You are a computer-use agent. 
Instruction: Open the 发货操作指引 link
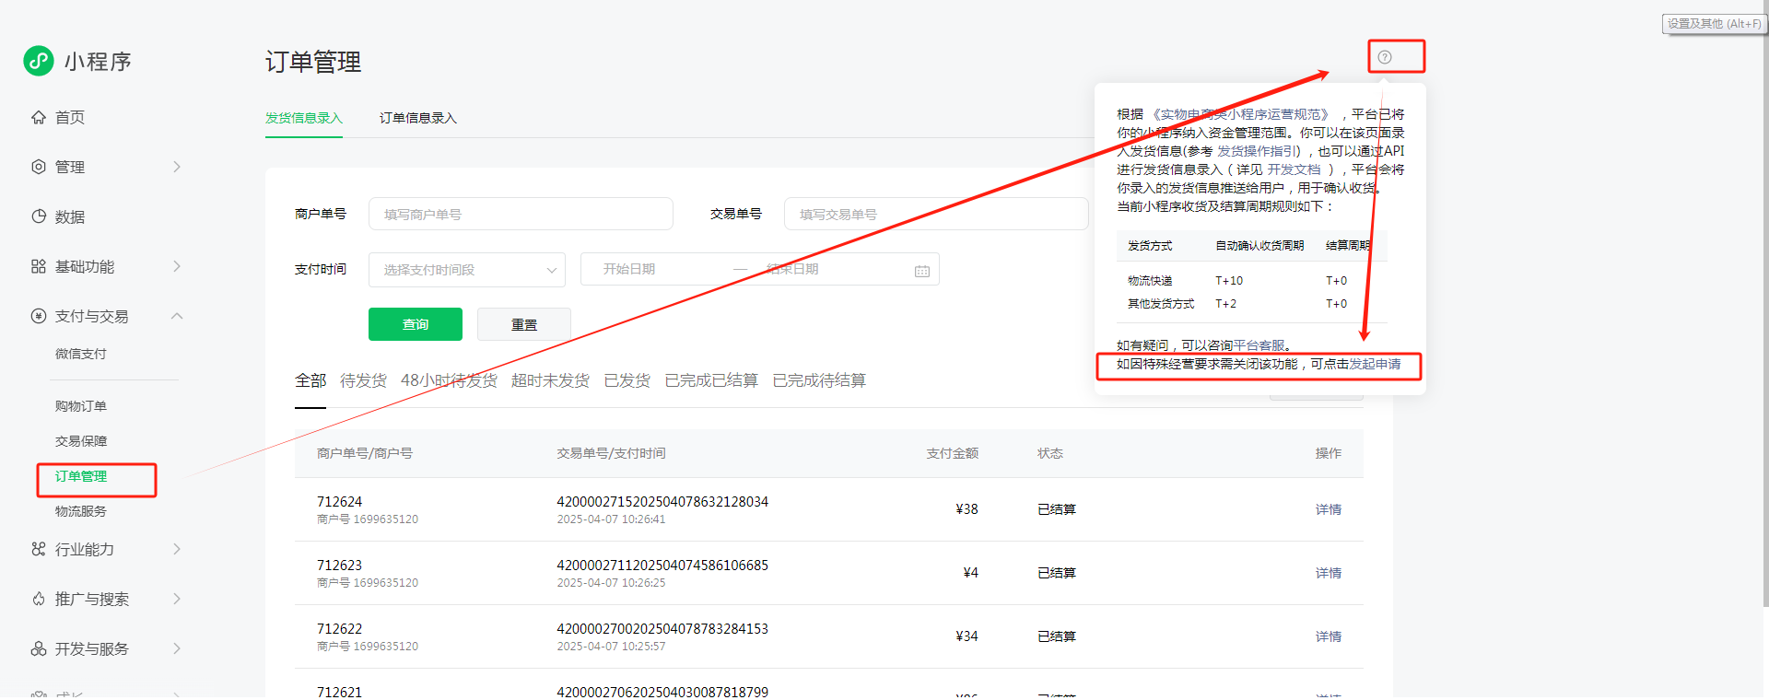coord(1259,151)
